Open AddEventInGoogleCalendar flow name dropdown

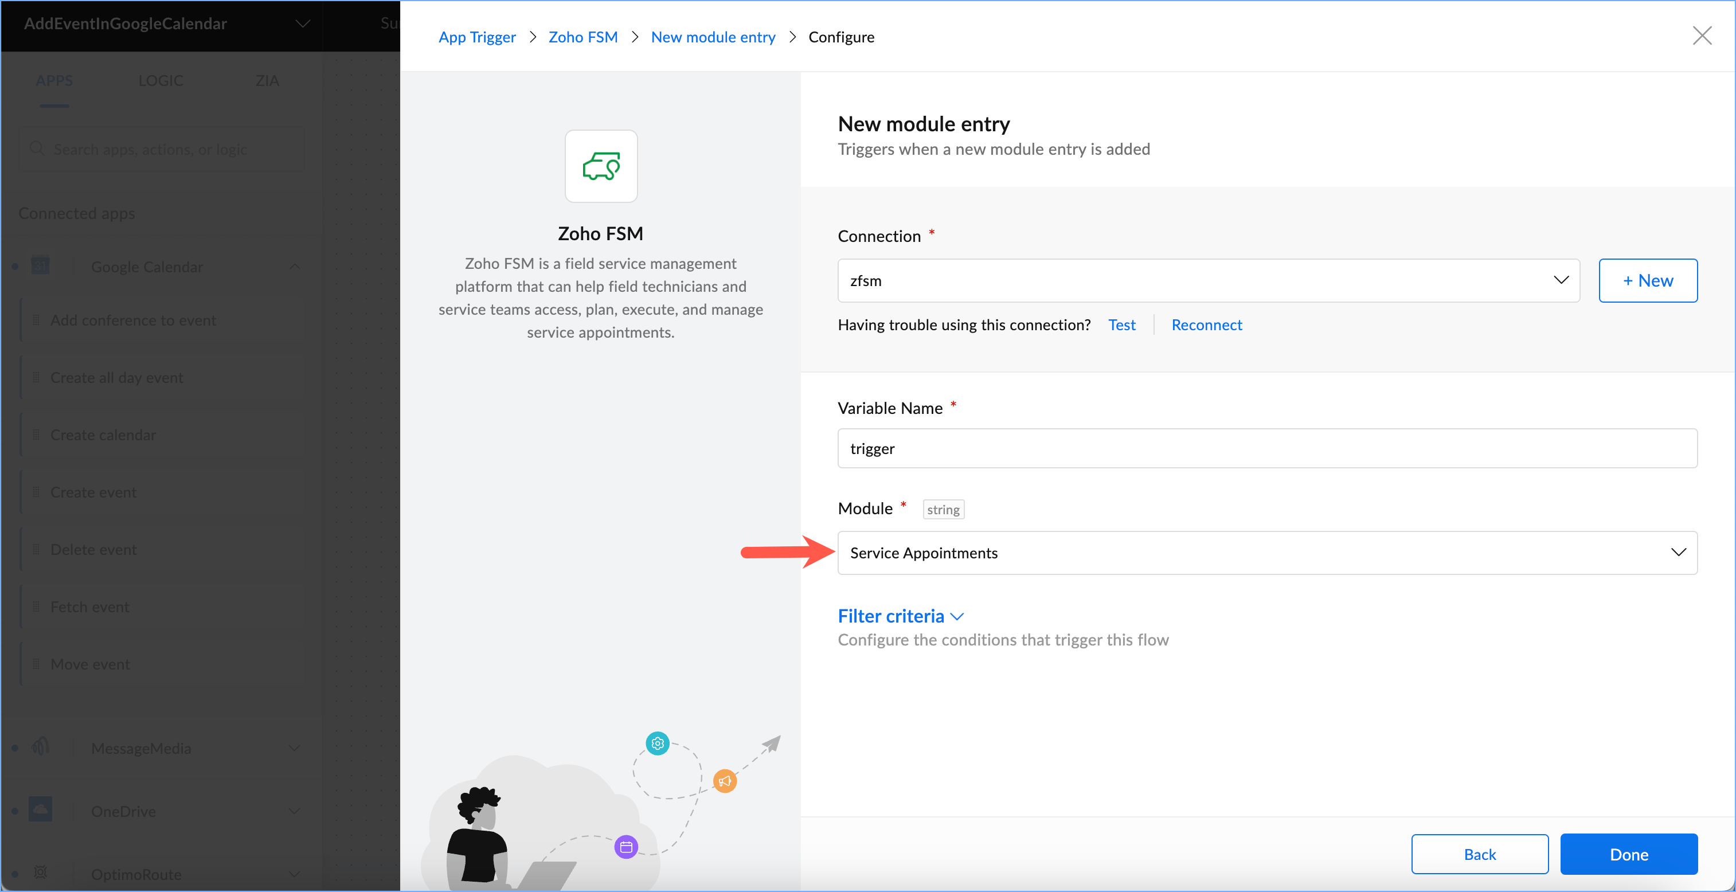click(x=303, y=24)
